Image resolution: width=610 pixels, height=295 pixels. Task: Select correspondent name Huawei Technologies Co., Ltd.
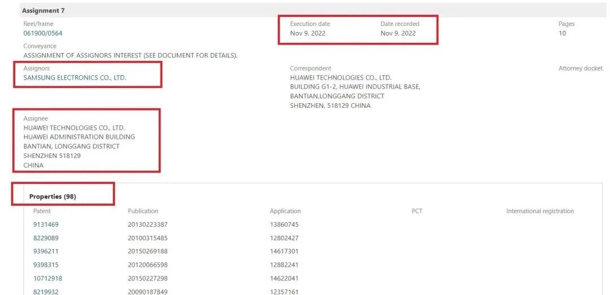[341, 78]
